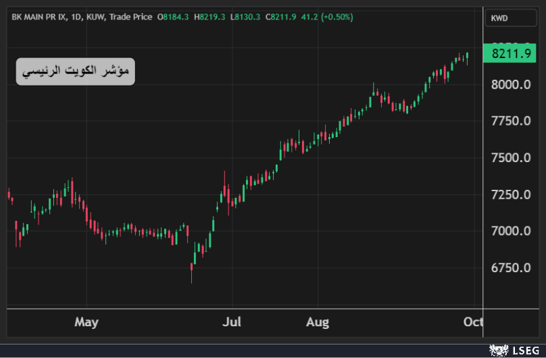Image resolution: width=546 pixels, height=358 pixels.
Task: Click the Trade Price field label
Action: tap(130, 17)
